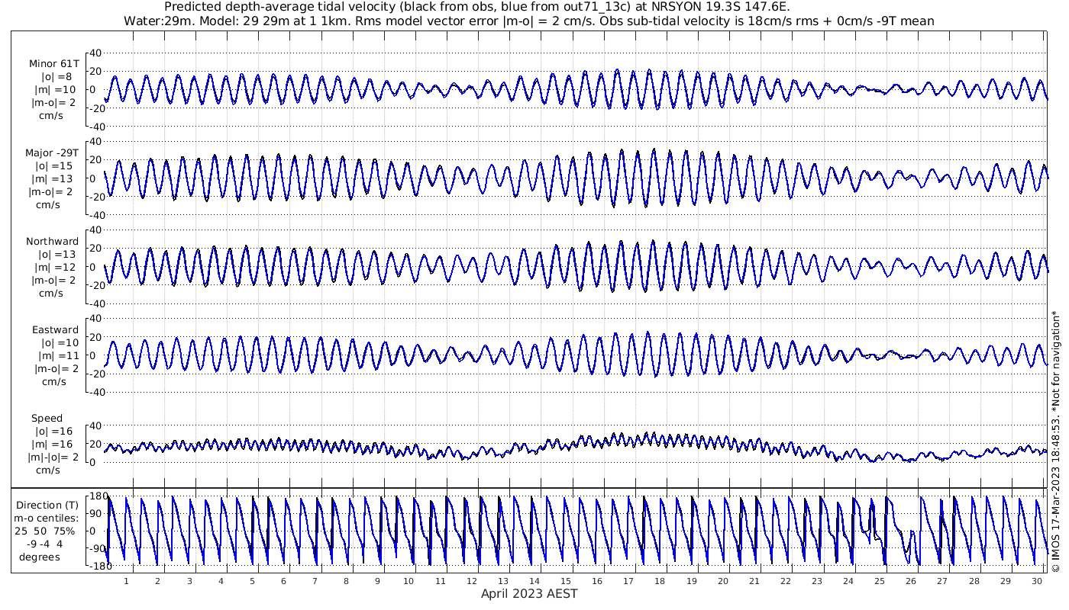Click day 21 on the date axis
The image size is (1069, 610).
(x=754, y=581)
